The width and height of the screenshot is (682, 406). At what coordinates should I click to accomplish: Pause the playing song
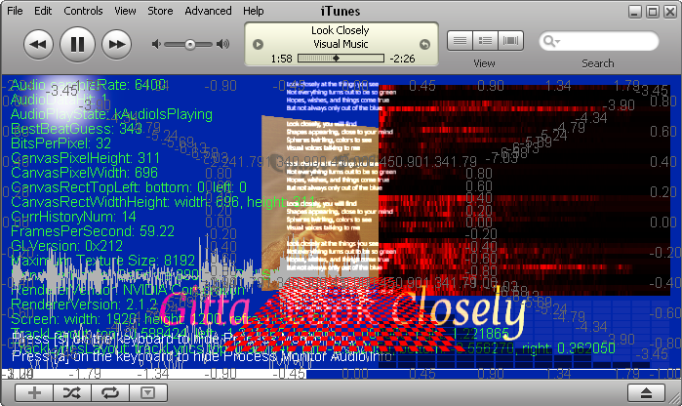tap(77, 44)
